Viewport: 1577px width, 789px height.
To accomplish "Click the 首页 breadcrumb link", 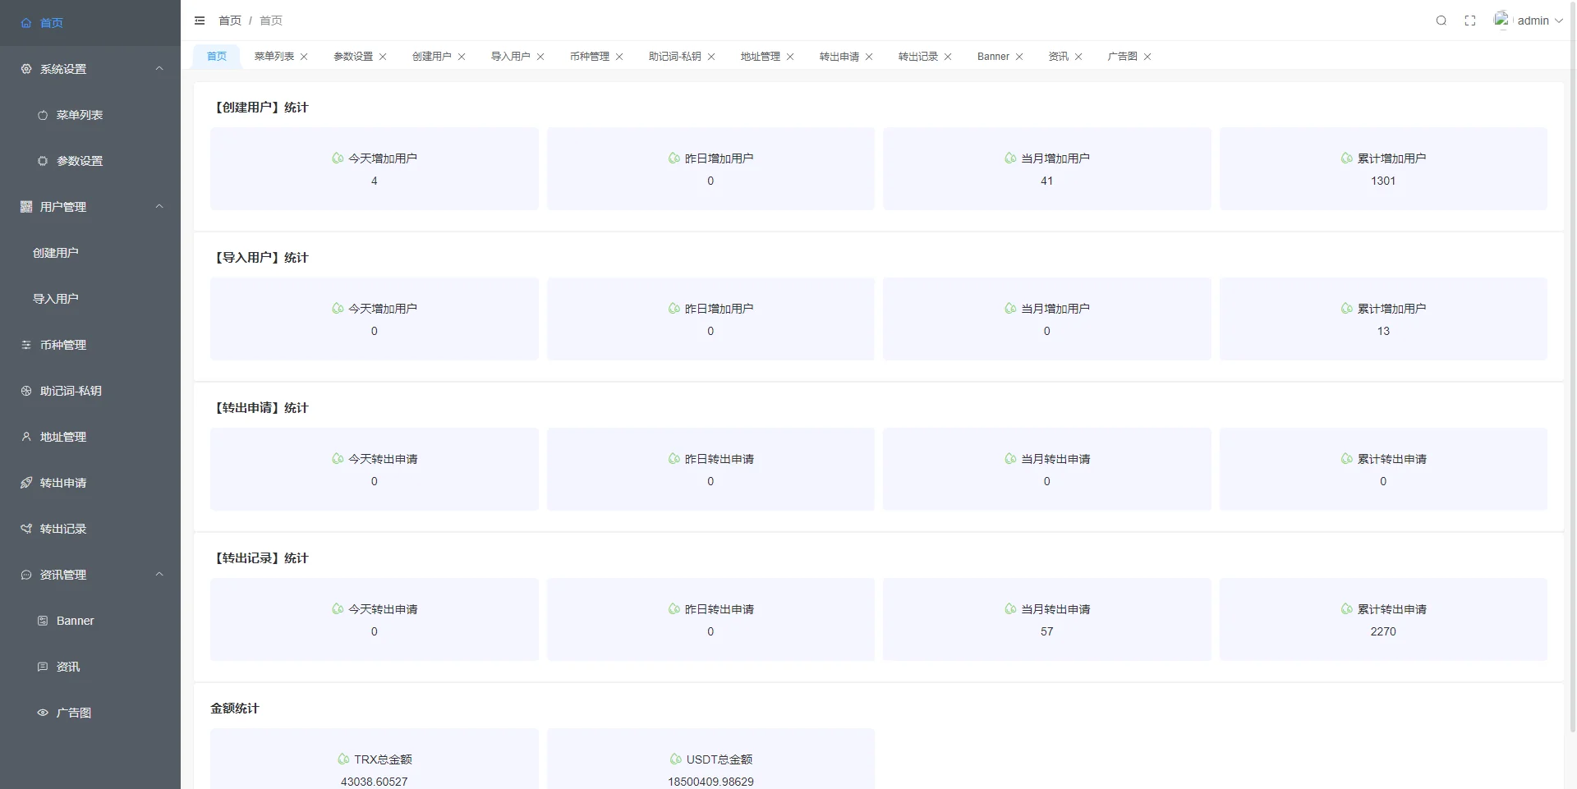I will pyautogui.click(x=230, y=21).
